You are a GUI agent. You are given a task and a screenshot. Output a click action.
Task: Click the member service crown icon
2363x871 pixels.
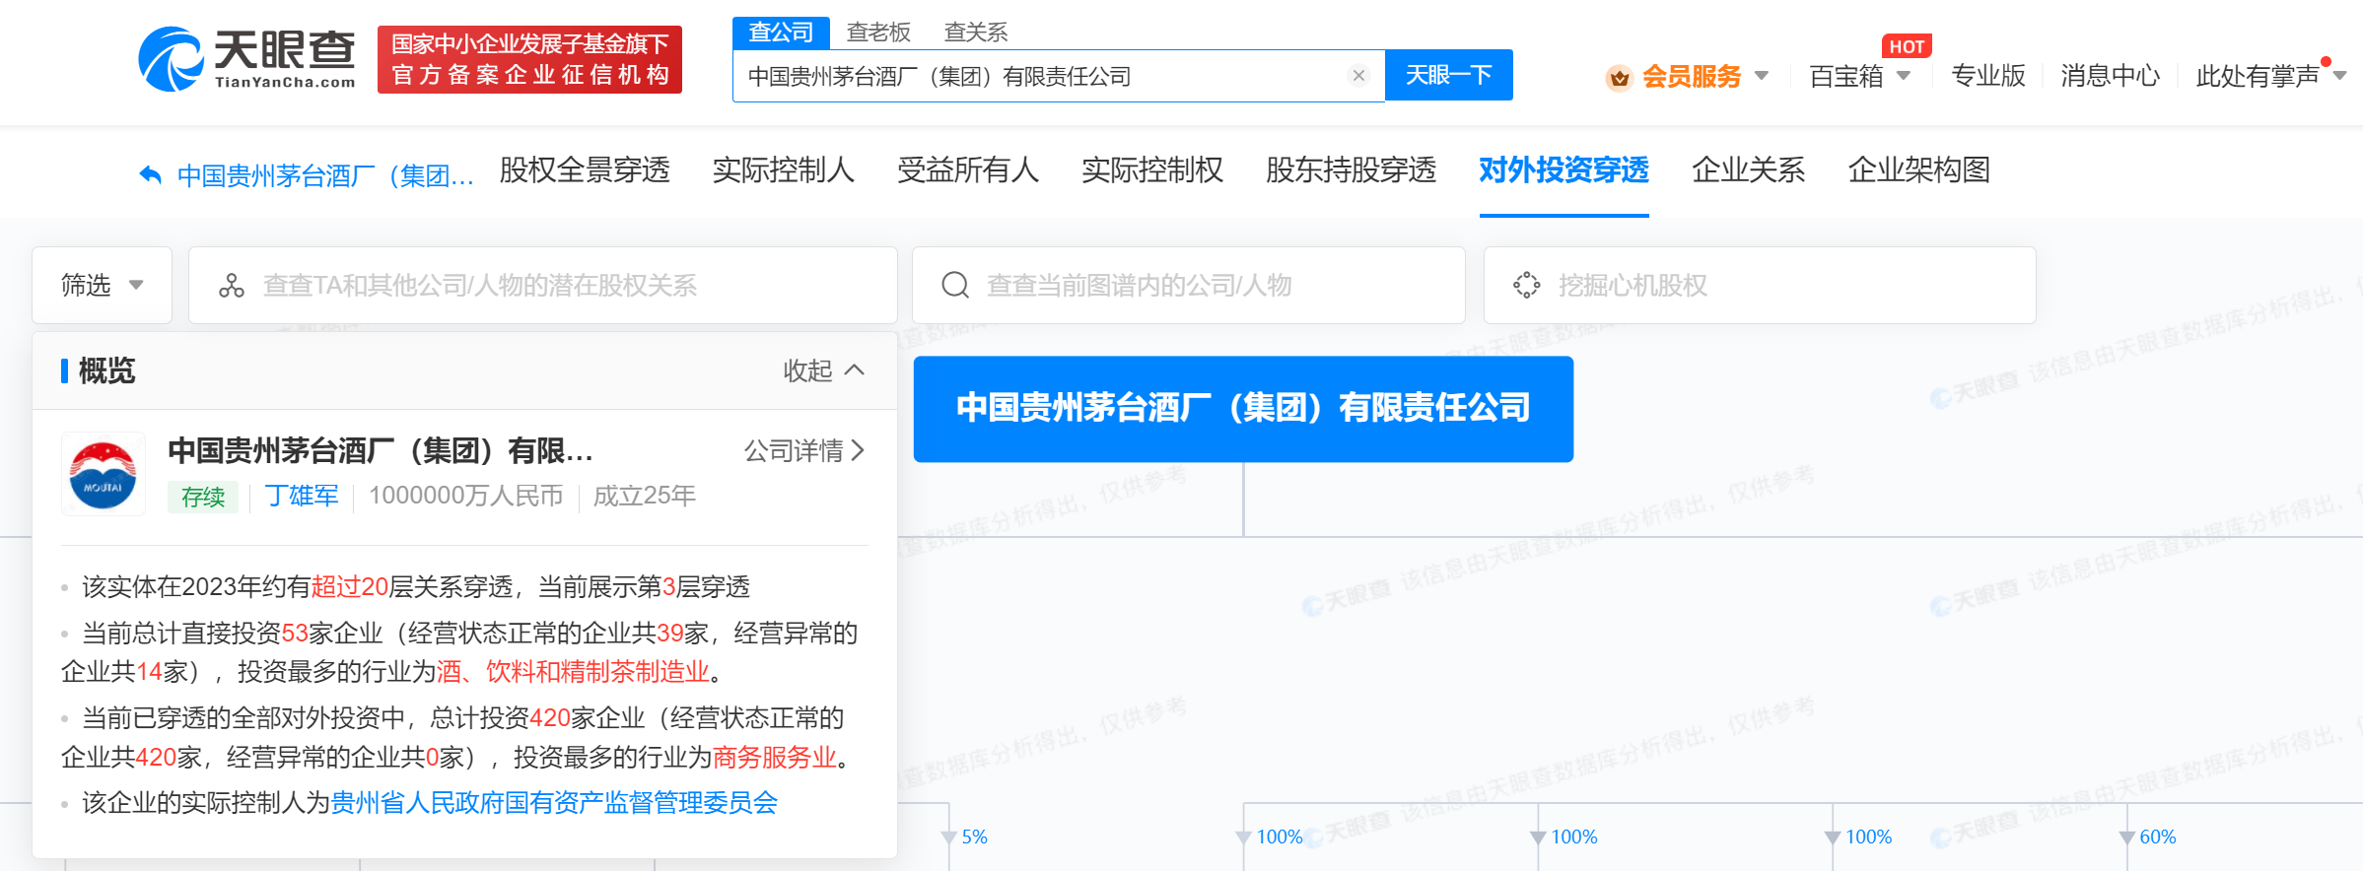[1618, 77]
